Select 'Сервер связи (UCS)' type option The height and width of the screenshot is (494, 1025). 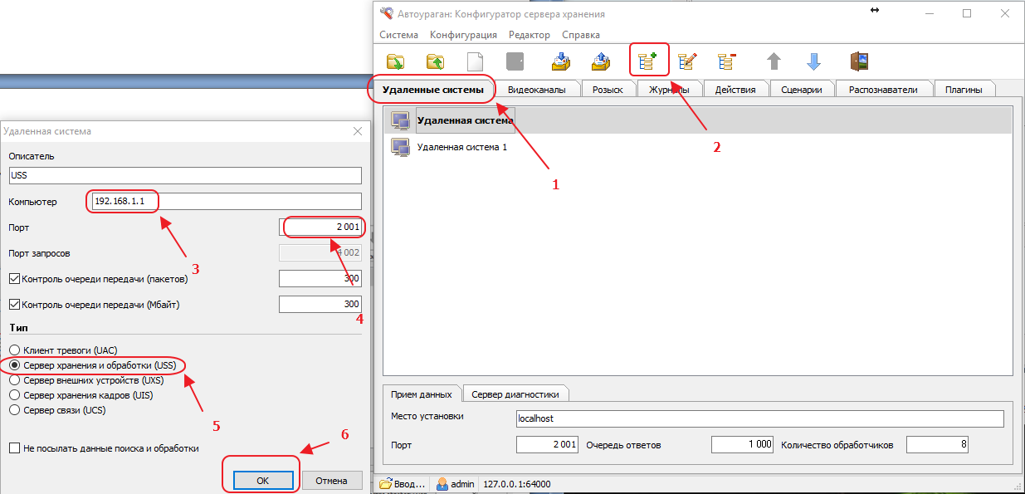point(14,410)
